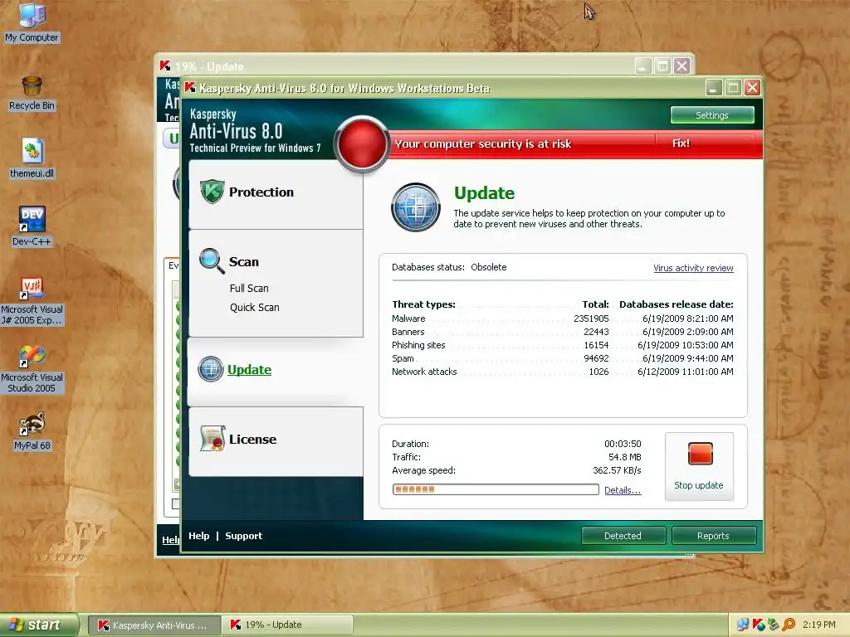This screenshot has height=637, width=850.
Task: Start a Quick Scan
Action: click(254, 307)
